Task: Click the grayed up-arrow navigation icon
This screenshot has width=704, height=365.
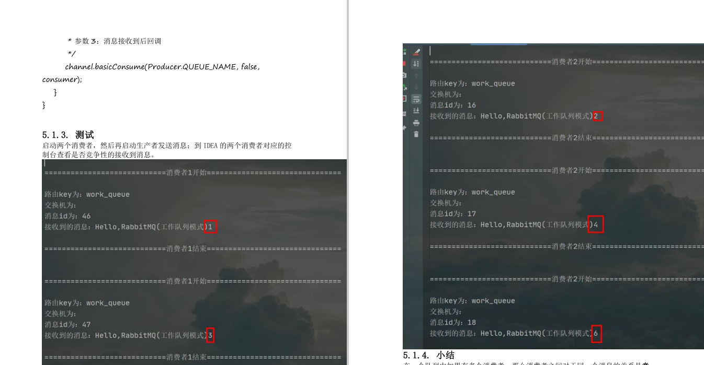Action: [x=416, y=75]
